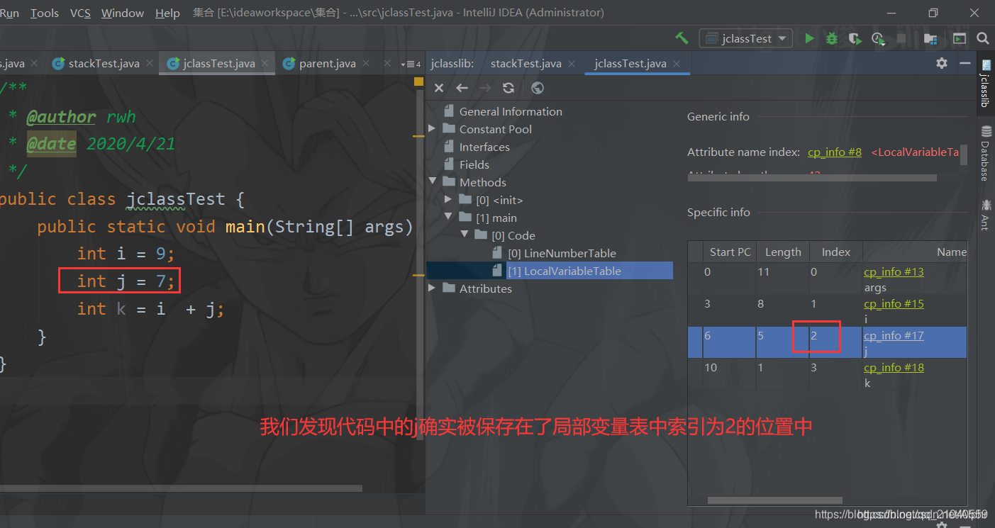The width and height of the screenshot is (995, 528).
Task: Open the jclasslib settings gear icon
Action: [x=941, y=62]
